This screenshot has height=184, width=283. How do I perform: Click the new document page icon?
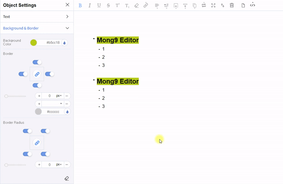coord(243,5)
